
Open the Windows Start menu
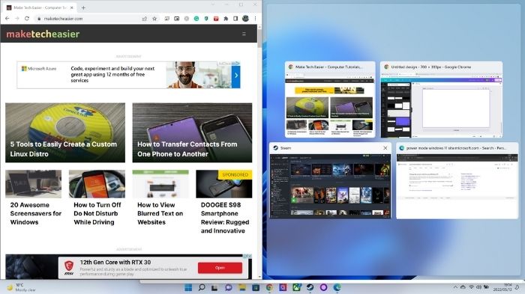click(x=188, y=287)
